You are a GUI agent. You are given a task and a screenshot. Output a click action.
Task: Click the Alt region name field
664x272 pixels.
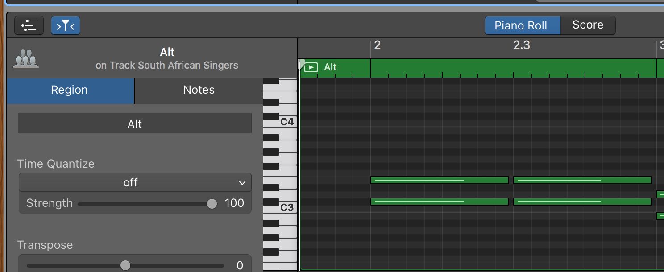coord(135,124)
